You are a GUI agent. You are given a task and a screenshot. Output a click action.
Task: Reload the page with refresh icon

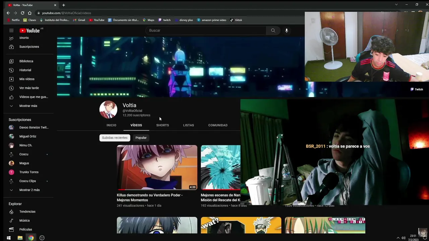[x=22, y=13]
